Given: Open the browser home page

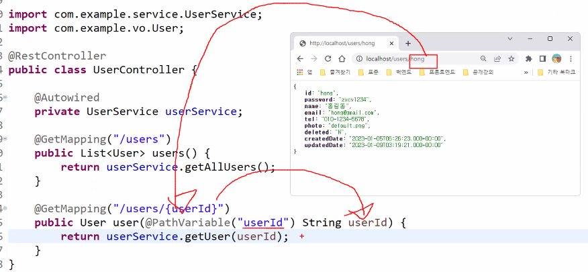Looking at the screenshot, I should (342, 59).
